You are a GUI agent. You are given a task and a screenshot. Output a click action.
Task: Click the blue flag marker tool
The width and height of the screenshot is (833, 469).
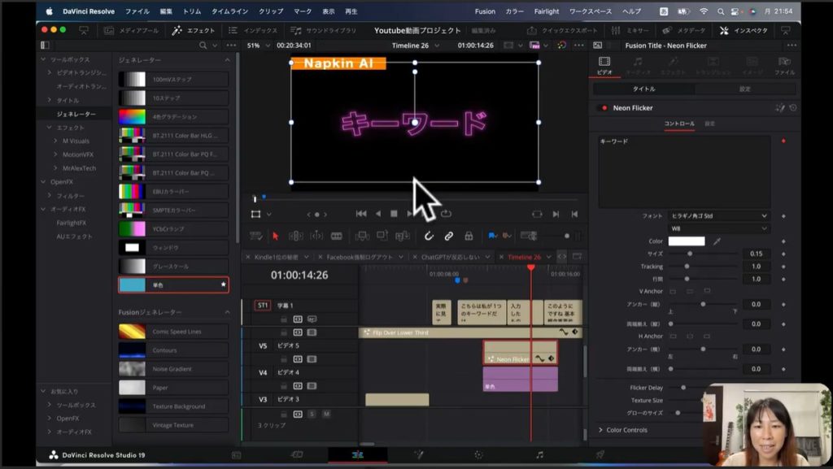(x=492, y=236)
